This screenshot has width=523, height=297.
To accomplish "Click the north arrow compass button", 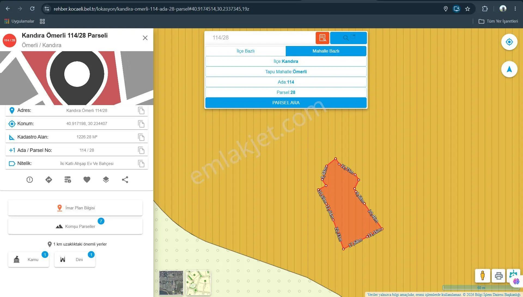I will coord(509,69).
